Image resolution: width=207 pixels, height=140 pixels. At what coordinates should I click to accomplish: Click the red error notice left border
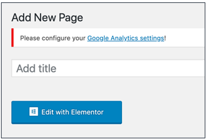click(x=13, y=38)
